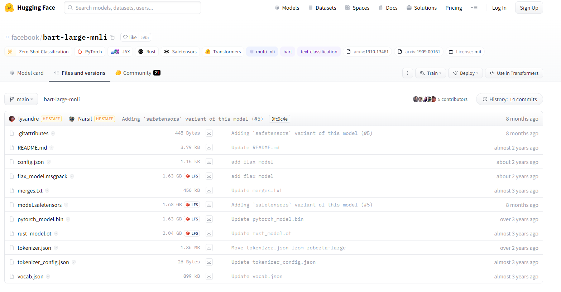Download the config.json file
Screen dimensions: 561x292
pos(209,162)
